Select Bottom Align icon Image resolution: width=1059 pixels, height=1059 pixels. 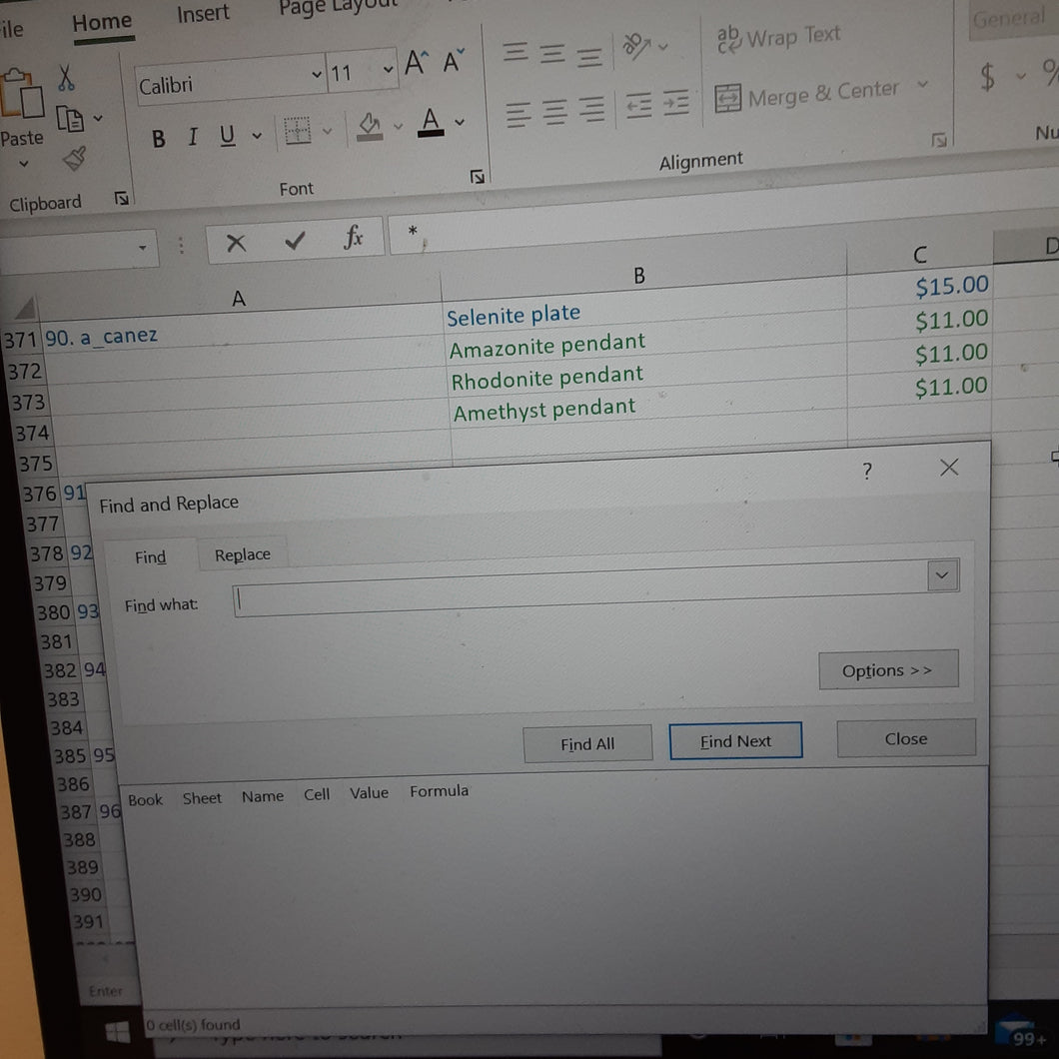coord(588,57)
